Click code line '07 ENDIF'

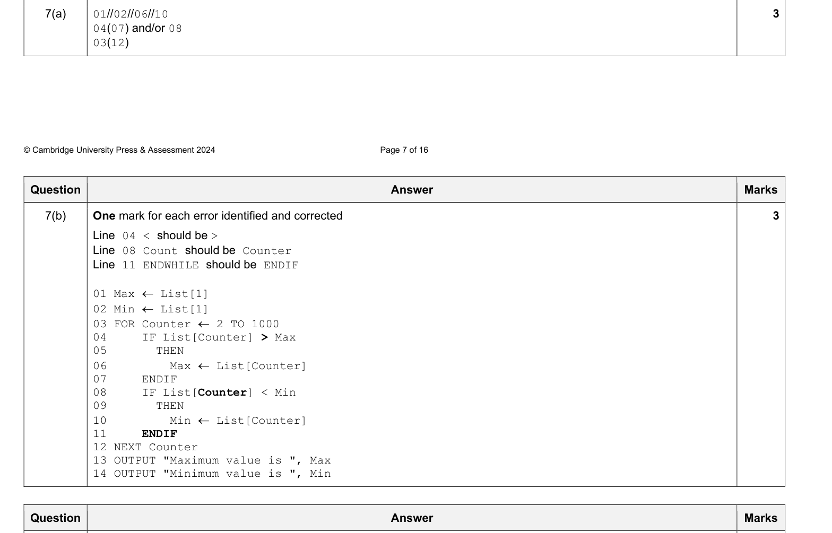click(135, 379)
